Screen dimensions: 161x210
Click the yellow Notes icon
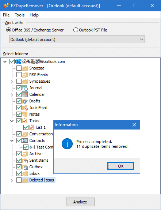pos(25,114)
